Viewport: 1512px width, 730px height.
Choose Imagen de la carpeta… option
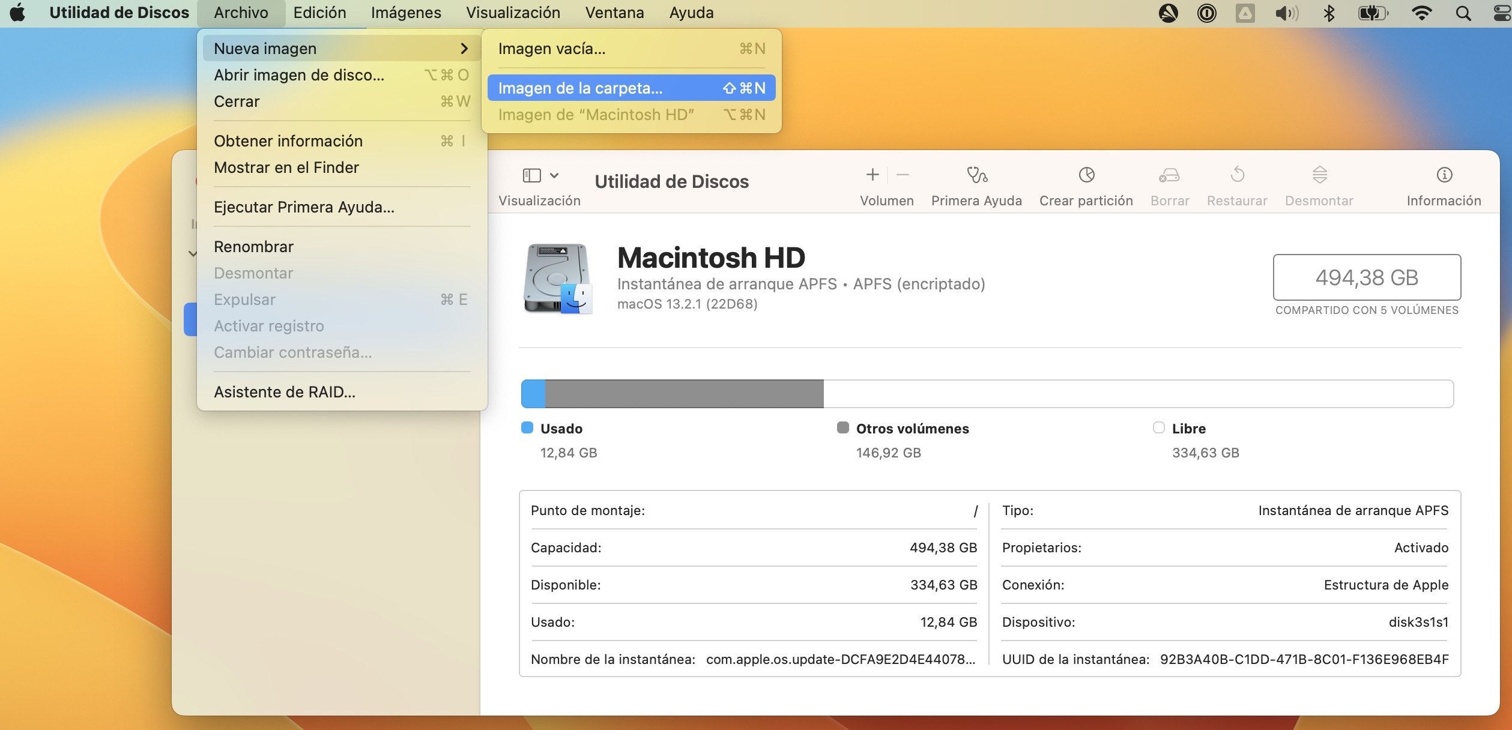[x=631, y=88]
